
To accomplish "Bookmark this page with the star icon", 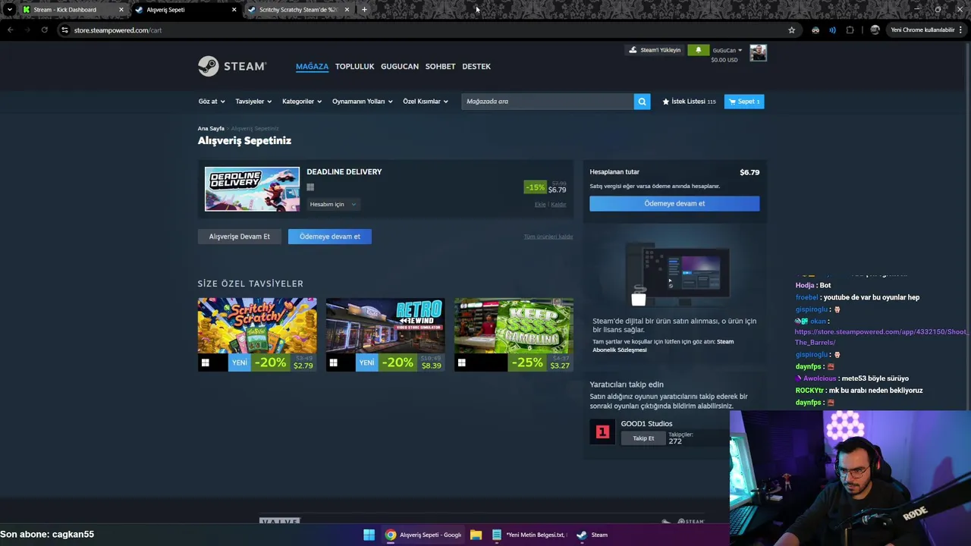I will (791, 30).
